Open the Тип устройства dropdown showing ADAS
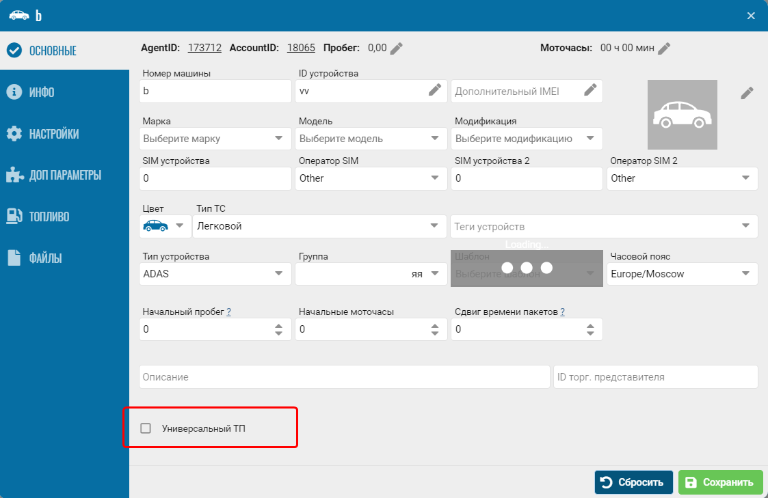768x498 pixels. (215, 274)
